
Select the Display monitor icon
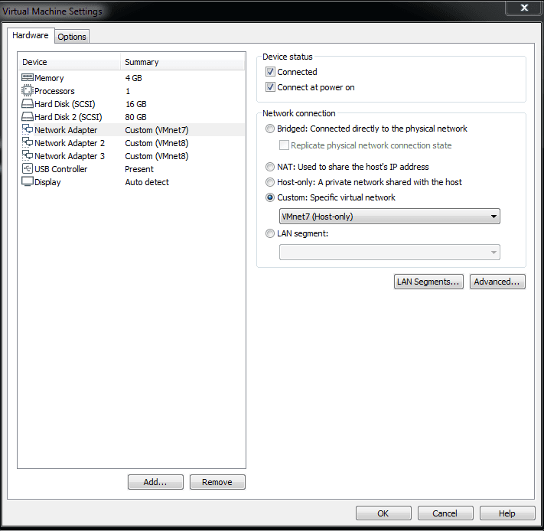click(28, 182)
